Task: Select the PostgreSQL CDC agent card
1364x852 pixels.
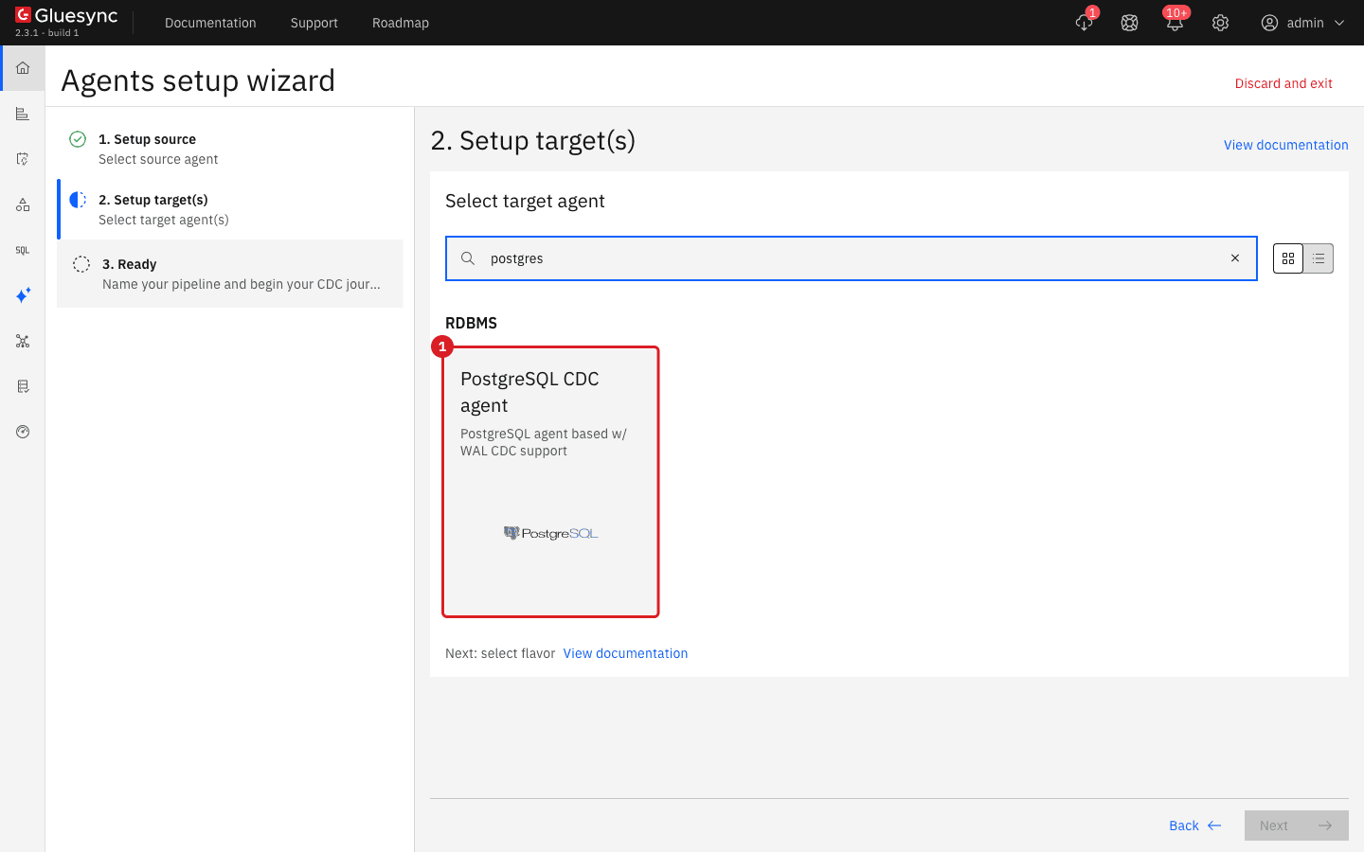Action: click(550, 482)
